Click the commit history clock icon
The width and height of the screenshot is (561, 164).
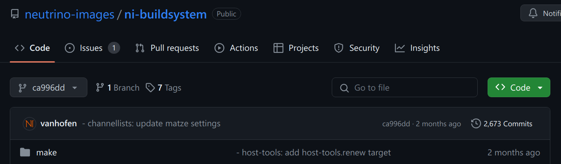[476, 123]
